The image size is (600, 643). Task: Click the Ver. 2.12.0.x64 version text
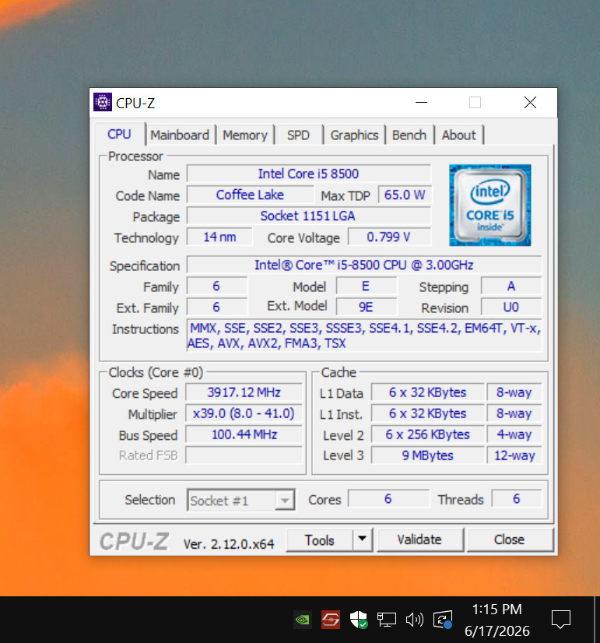pos(229,544)
